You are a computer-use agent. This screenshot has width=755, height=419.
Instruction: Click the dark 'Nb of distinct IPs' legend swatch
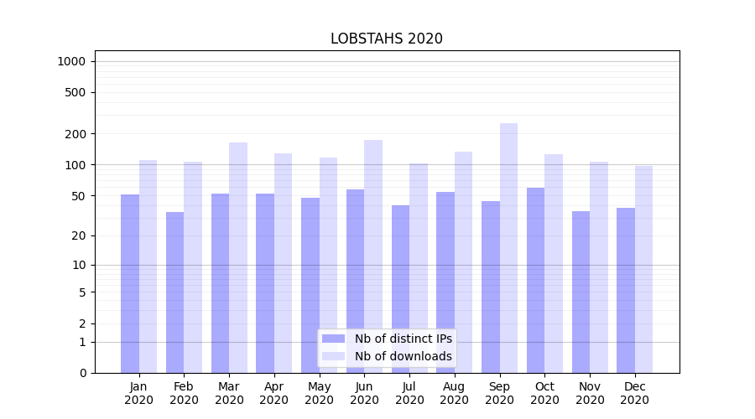point(333,339)
